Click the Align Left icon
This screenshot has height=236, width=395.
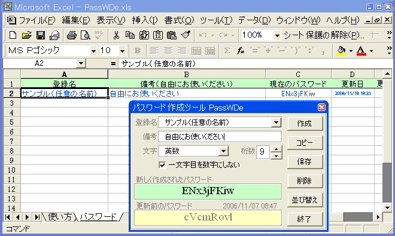[x=154, y=51]
